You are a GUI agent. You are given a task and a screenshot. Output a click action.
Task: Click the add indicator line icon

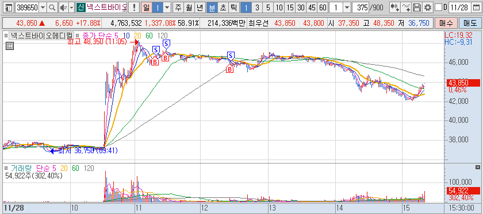click(406, 7)
